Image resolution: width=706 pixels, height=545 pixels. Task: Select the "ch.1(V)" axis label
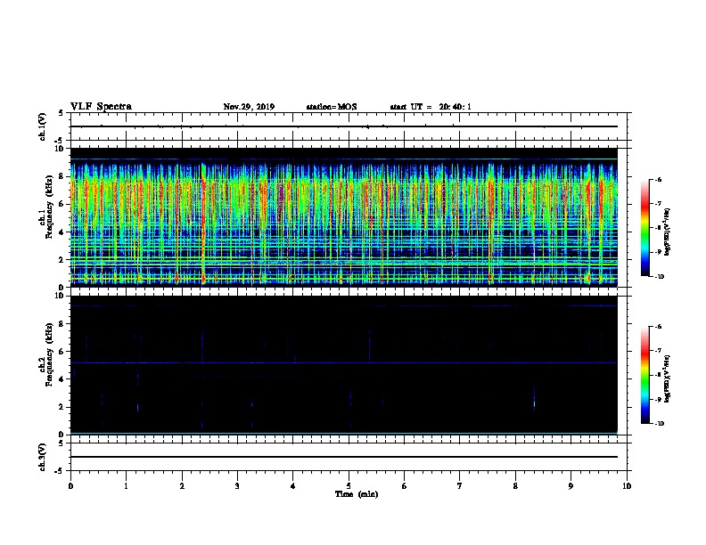[x=42, y=126]
